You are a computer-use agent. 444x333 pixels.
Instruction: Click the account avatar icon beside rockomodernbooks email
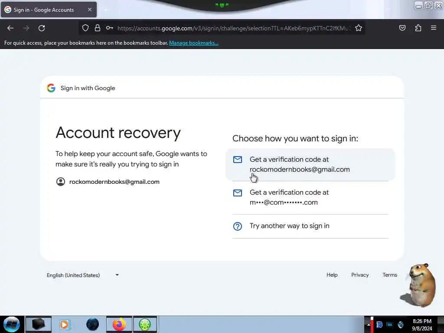pyautogui.click(x=61, y=182)
